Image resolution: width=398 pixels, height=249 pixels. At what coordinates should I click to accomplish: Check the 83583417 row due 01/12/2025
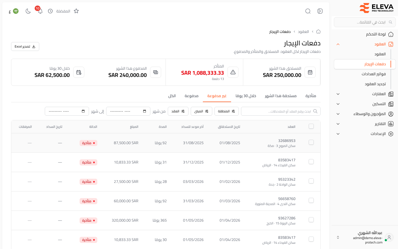pyautogui.click(x=311, y=162)
